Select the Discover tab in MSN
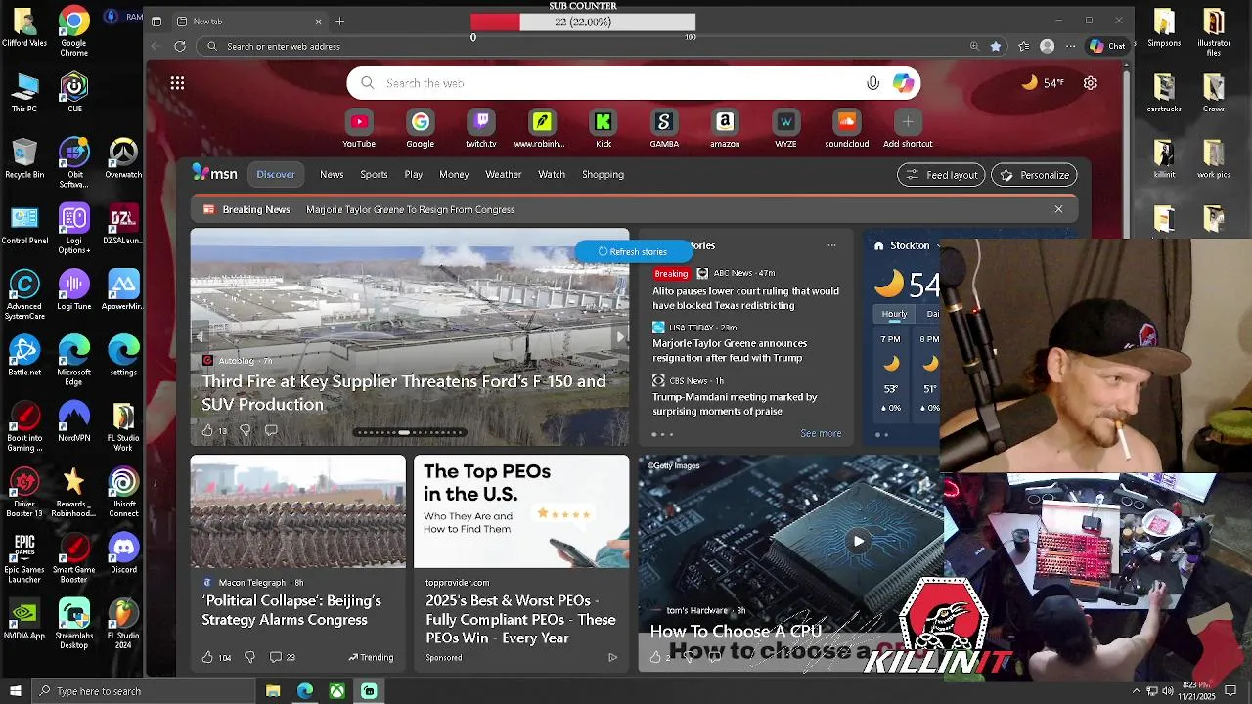Screen dimensions: 1252x704 coord(276,174)
